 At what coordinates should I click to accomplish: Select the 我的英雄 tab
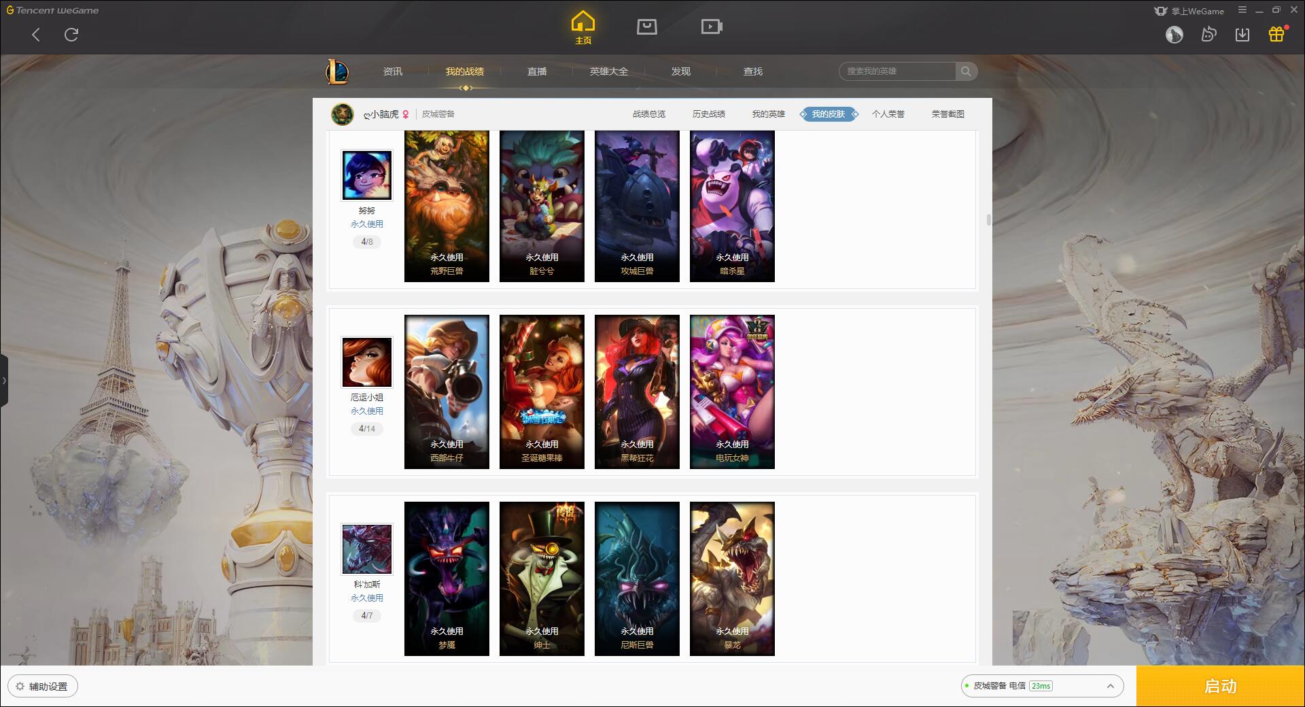[x=769, y=114]
